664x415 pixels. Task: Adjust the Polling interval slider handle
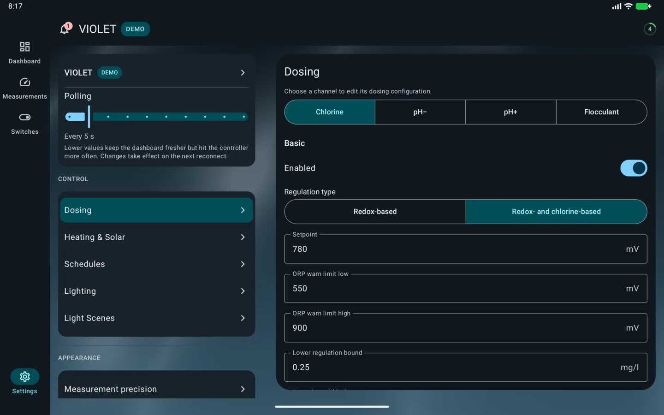pyautogui.click(x=89, y=117)
